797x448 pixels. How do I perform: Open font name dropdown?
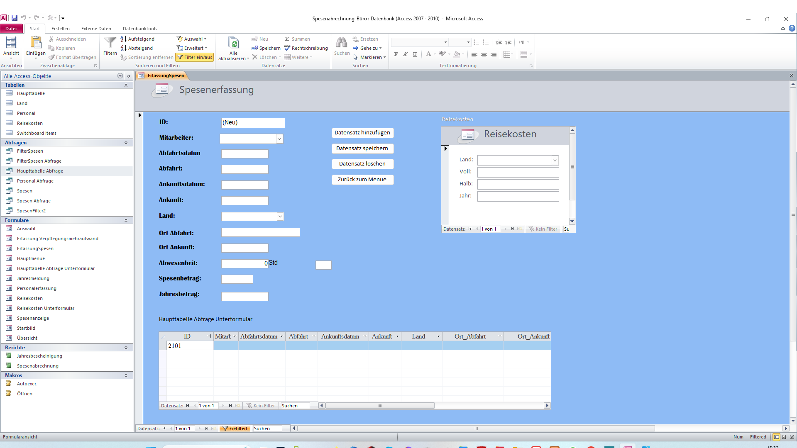(445, 42)
